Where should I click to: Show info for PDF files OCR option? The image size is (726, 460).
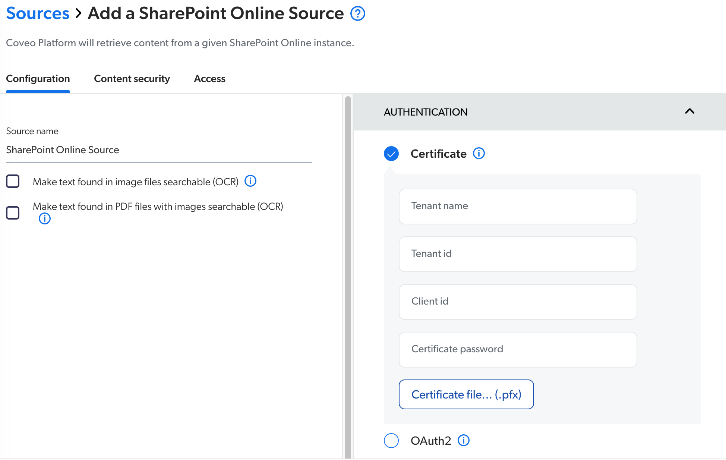pos(45,218)
